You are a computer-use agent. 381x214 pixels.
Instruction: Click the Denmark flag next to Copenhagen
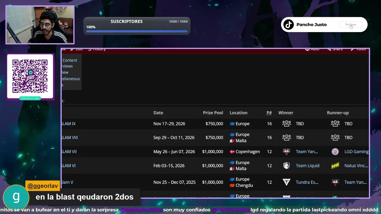tap(232, 152)
